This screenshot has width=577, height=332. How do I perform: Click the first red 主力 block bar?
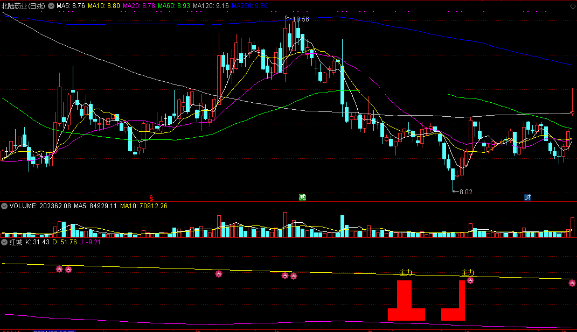[406, 300]
